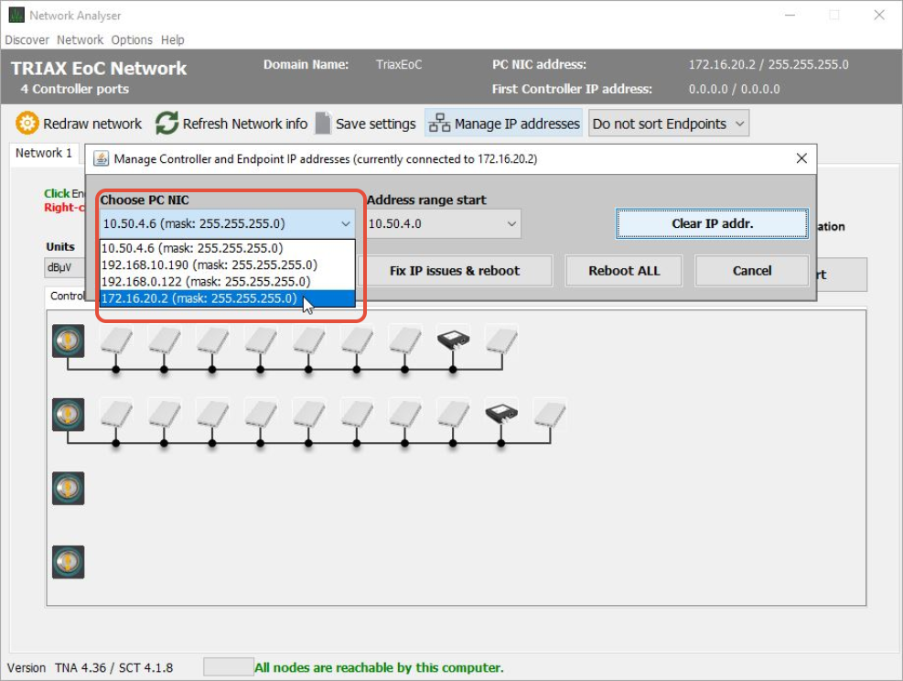Click first white endpoint in first row
Screen dimensions: 903x681
116,340
